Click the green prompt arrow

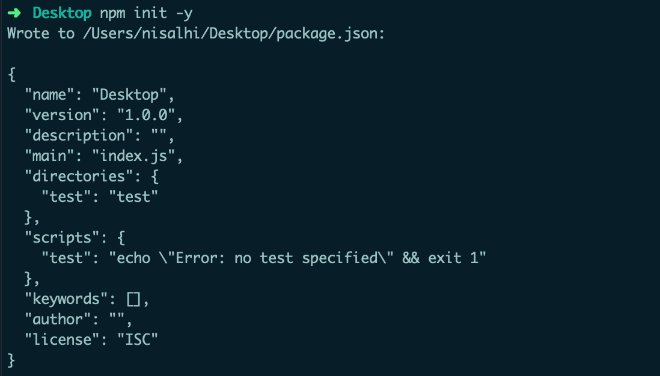pos(14,13)
